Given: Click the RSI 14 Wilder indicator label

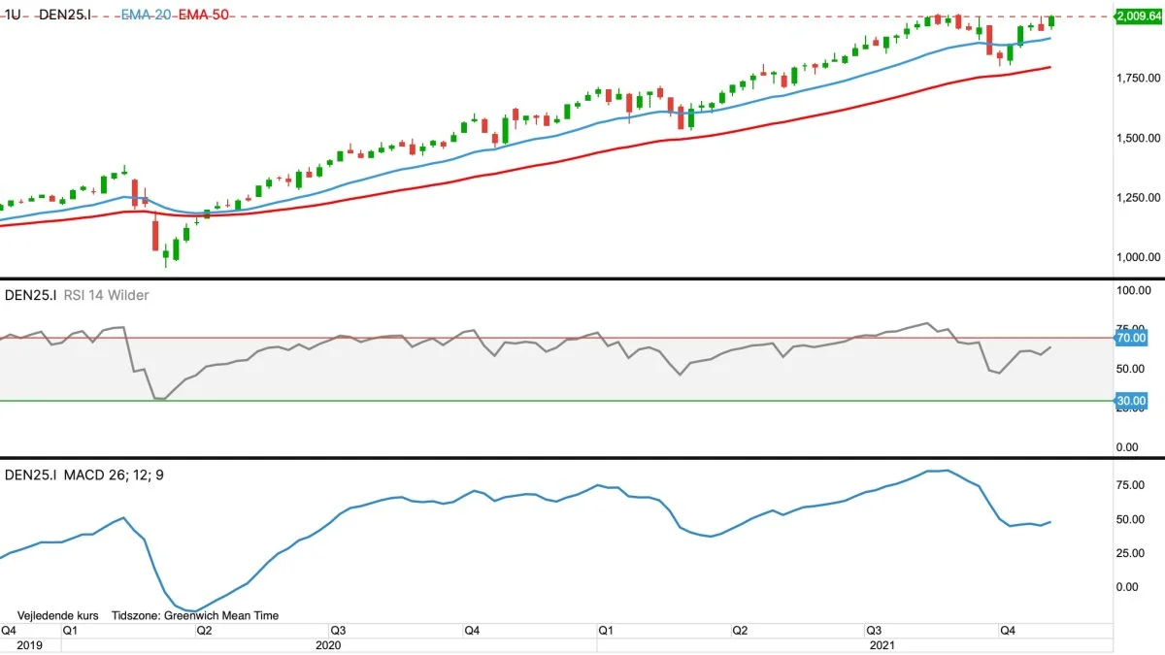Looking at the screenshot, I should point(109,295).
